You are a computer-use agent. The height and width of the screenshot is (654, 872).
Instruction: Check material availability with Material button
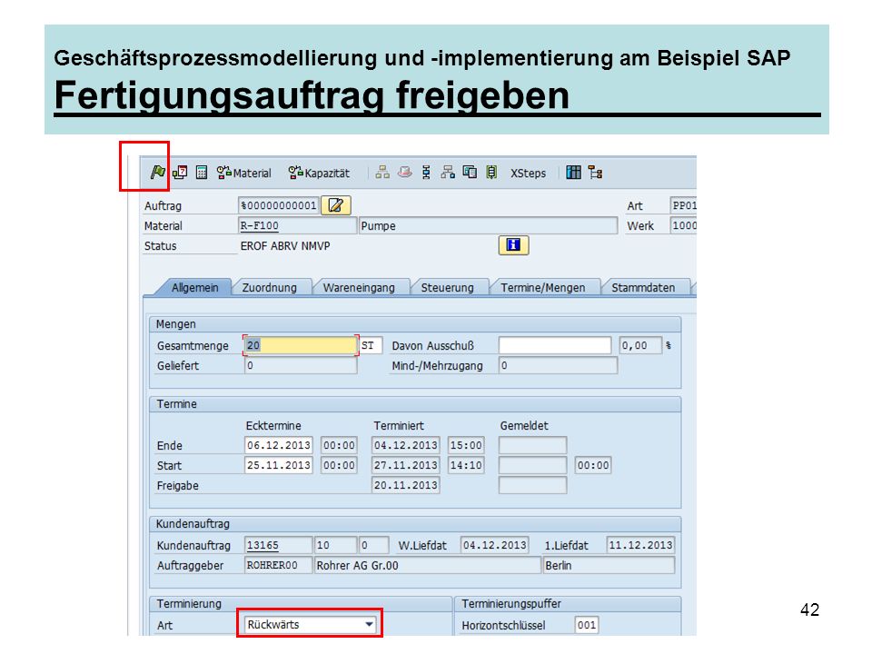pyautogui.click(x=244, y=173)
